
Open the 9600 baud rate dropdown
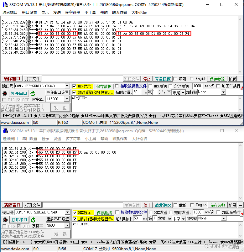[x=67, y=225]
